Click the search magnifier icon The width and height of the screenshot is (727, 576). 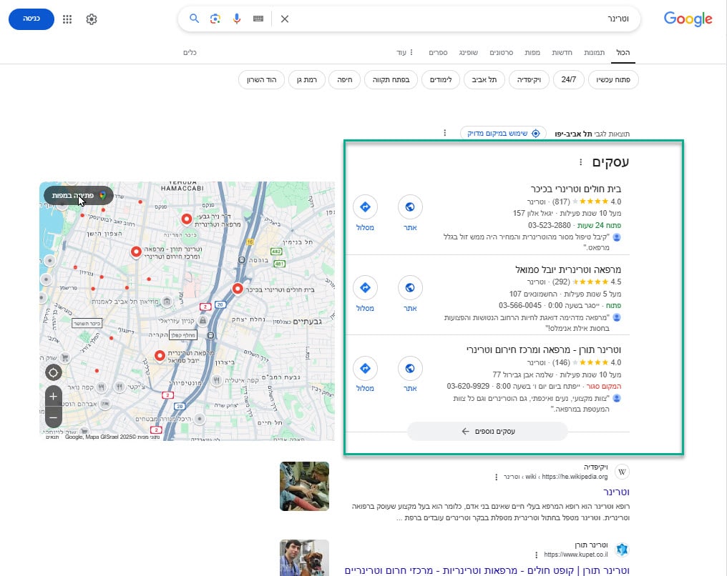point(194,19)
